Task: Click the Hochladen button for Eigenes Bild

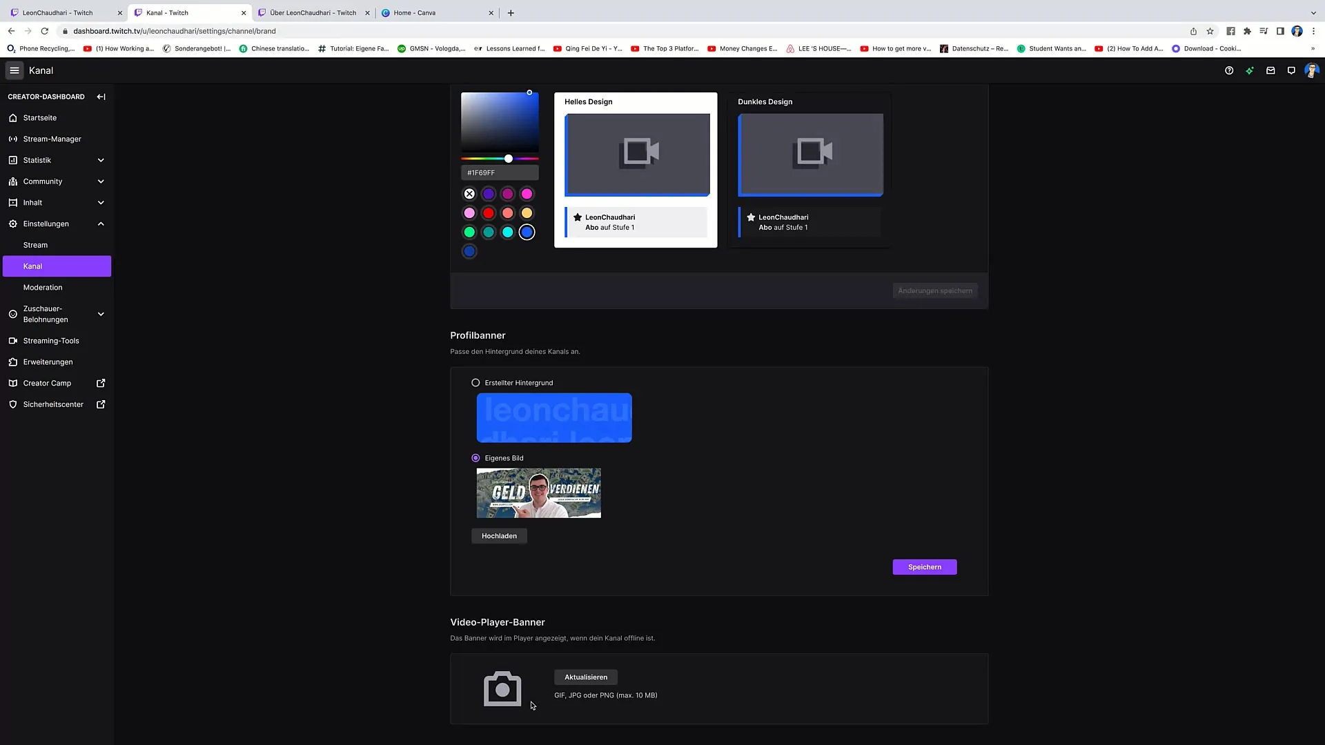Action: coord(500,536)
